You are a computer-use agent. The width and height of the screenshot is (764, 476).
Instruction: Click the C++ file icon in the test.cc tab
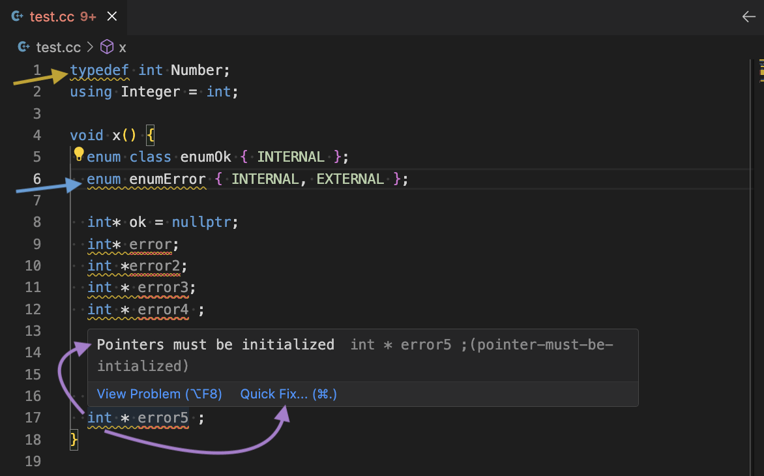[18, 17]
